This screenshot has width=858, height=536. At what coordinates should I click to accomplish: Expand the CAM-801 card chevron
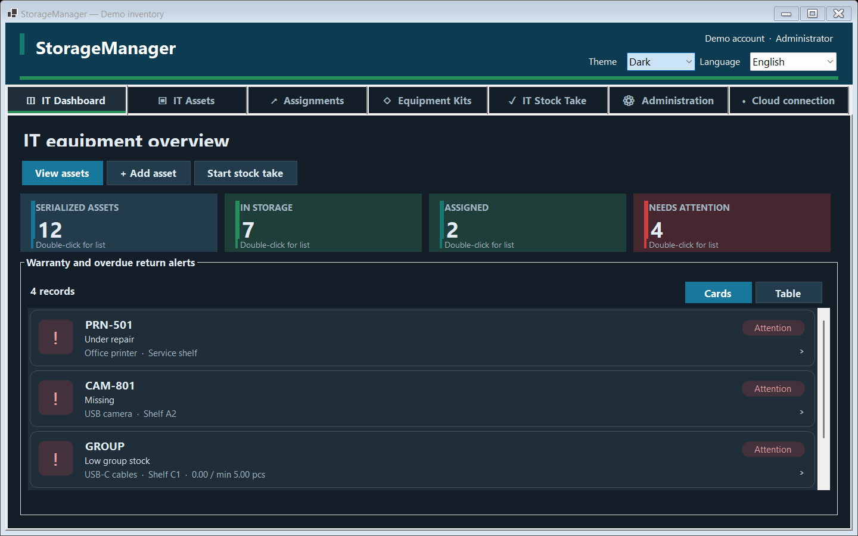point(801,412)
